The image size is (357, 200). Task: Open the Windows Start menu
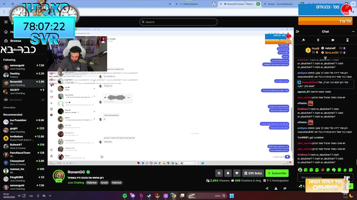[232, 196]
